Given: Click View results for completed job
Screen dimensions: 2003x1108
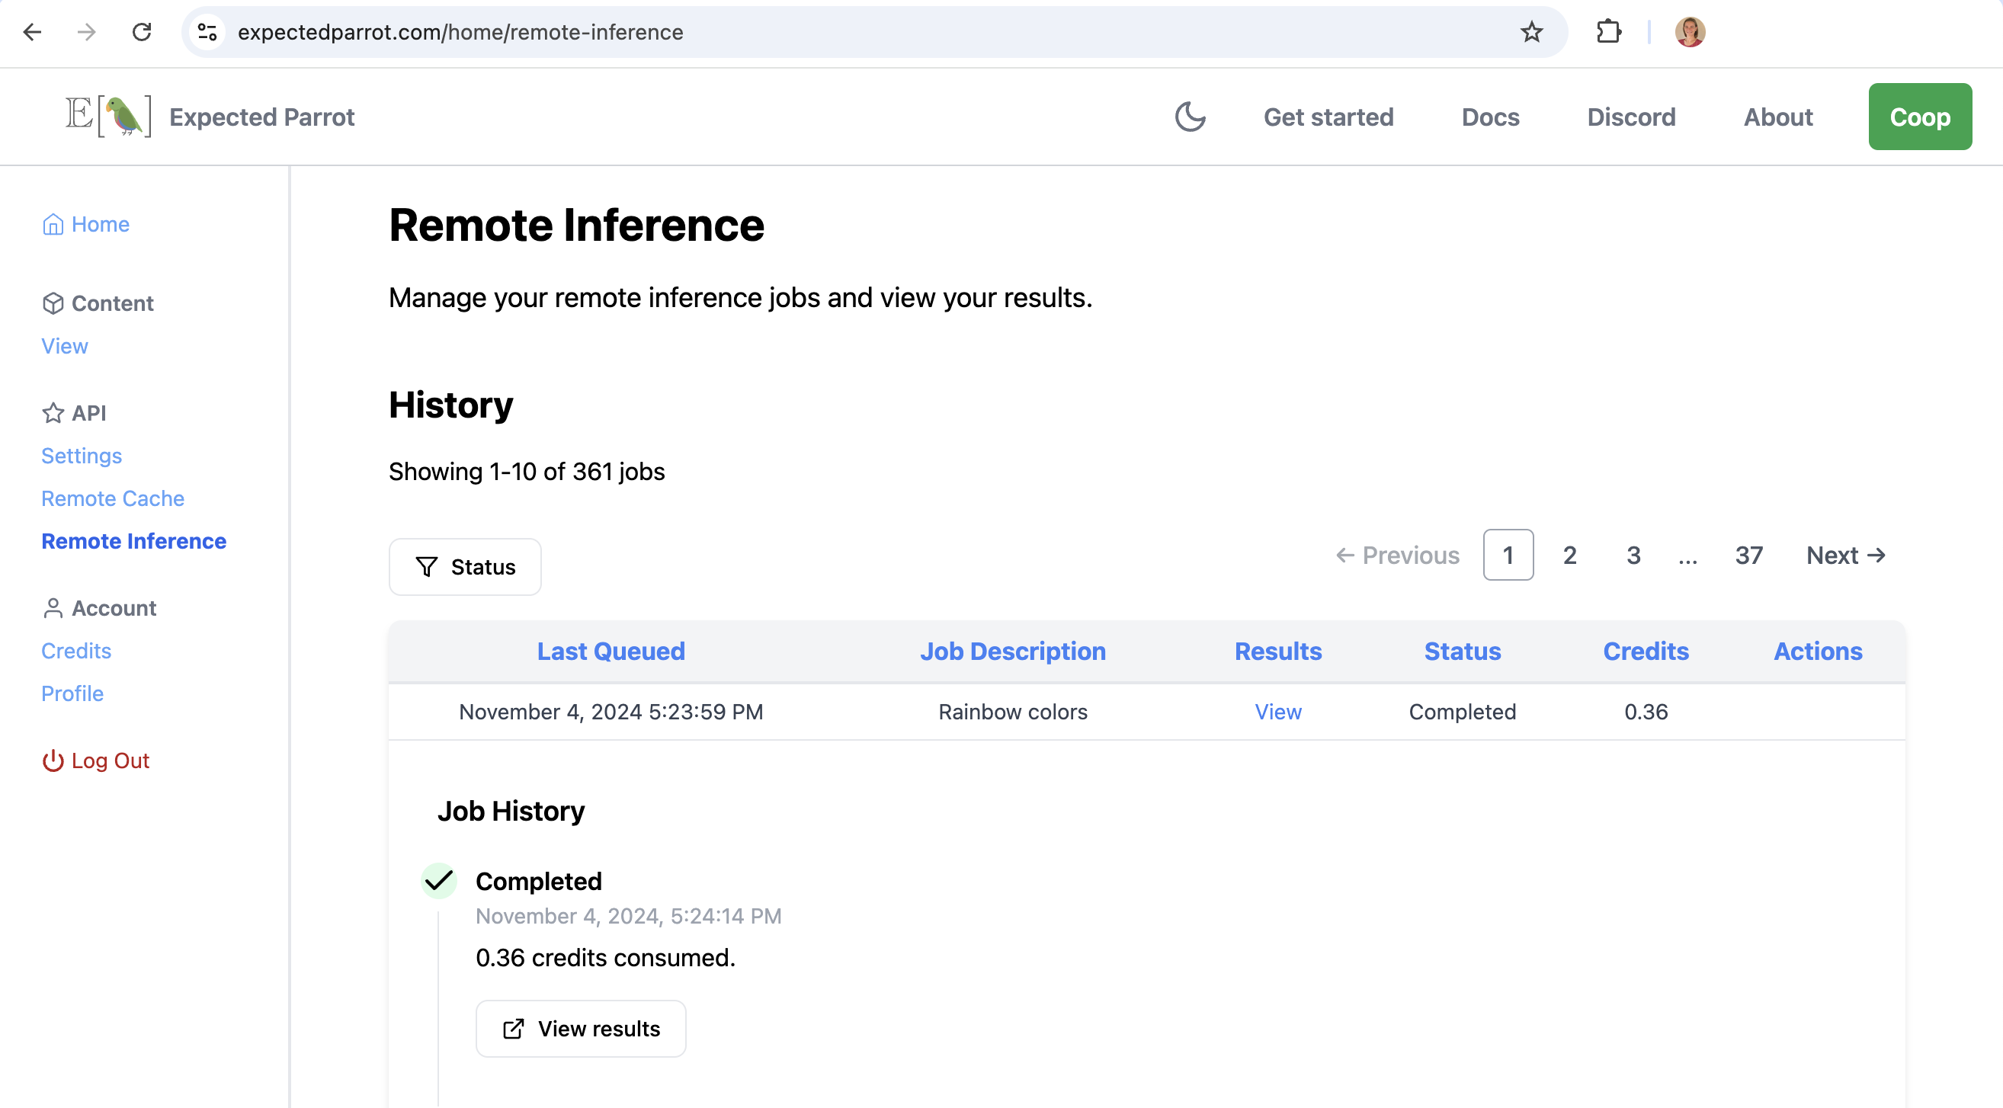Looking at the screenshot, I should [580, 1029].
